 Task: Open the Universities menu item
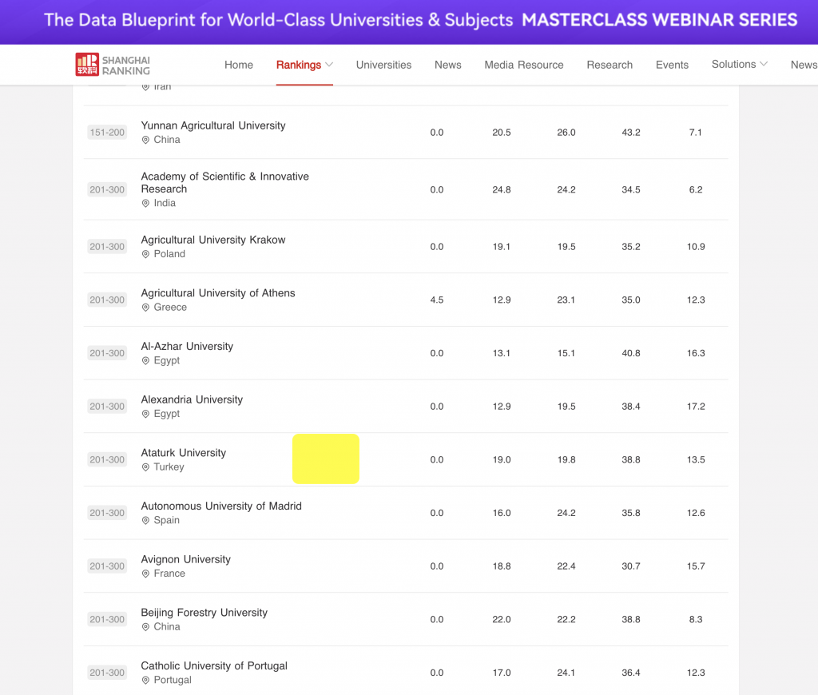click(383, 65)
